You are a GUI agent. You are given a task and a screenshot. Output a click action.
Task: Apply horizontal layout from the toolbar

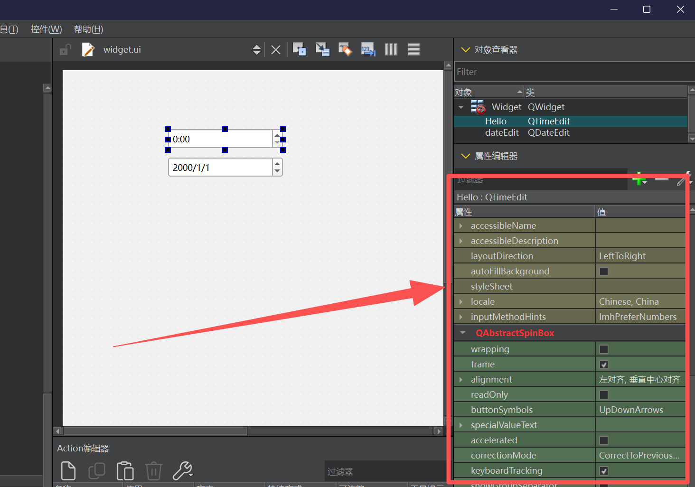coord(391,49)
